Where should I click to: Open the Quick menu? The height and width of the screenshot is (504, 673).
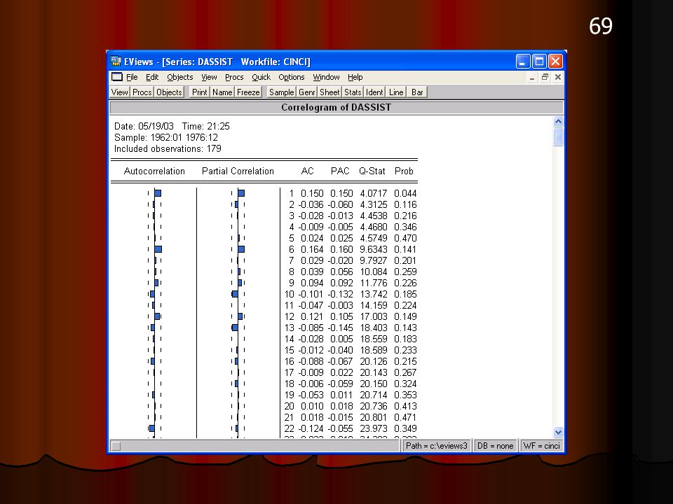tap(261, 77)
